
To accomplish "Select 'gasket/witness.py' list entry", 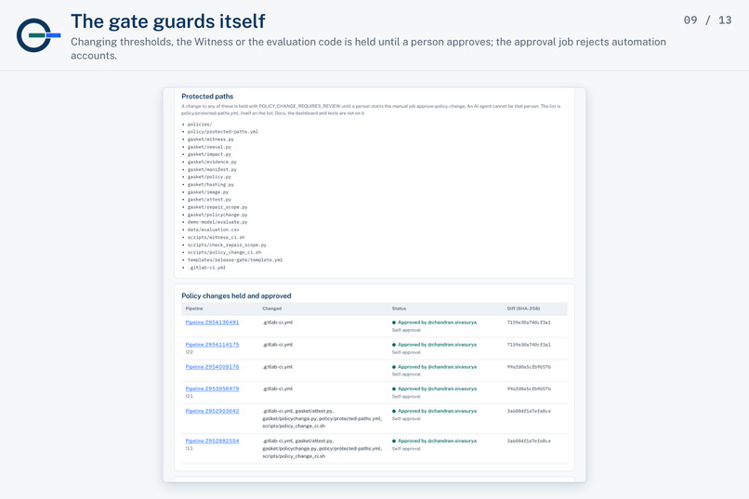I will (x=211, y=139).
